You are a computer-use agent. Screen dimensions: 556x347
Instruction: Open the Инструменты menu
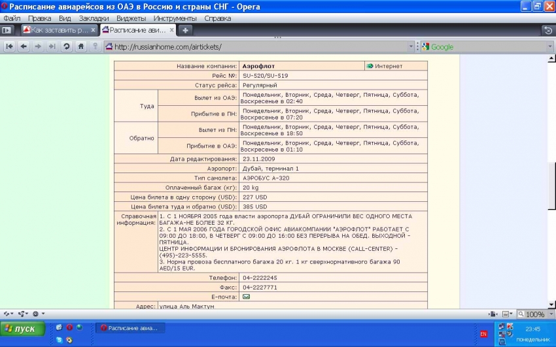[x=175, y=18]
